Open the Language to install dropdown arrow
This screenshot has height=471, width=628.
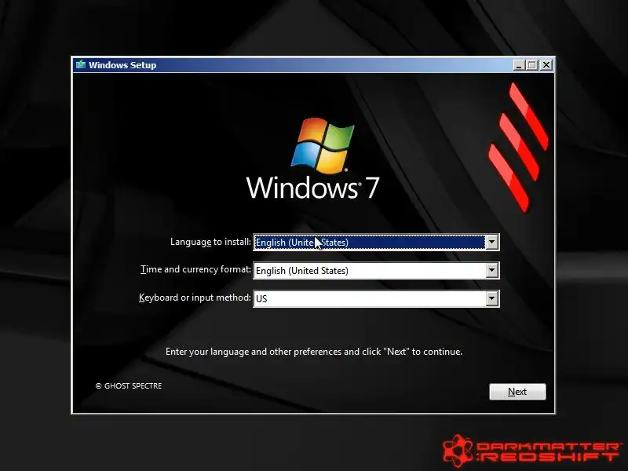pos(492,243)
